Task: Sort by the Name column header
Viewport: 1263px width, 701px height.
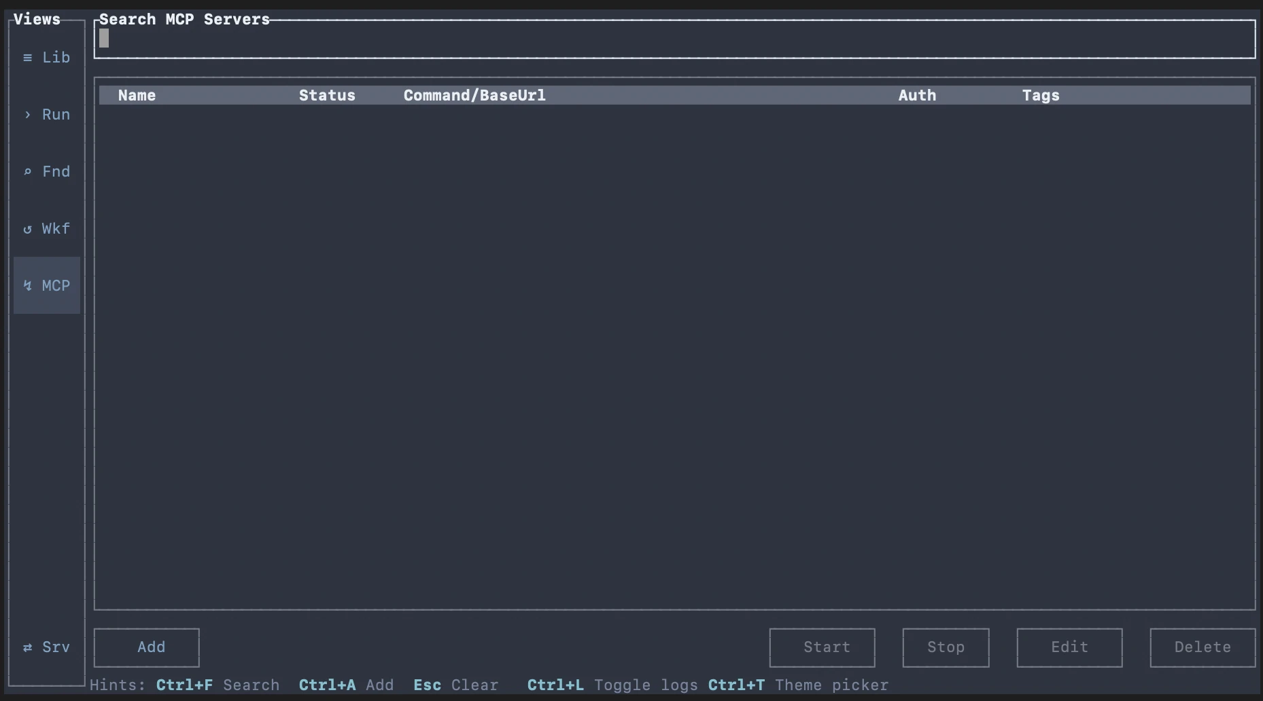Action: pyautogui.click(x=137, y=95)
